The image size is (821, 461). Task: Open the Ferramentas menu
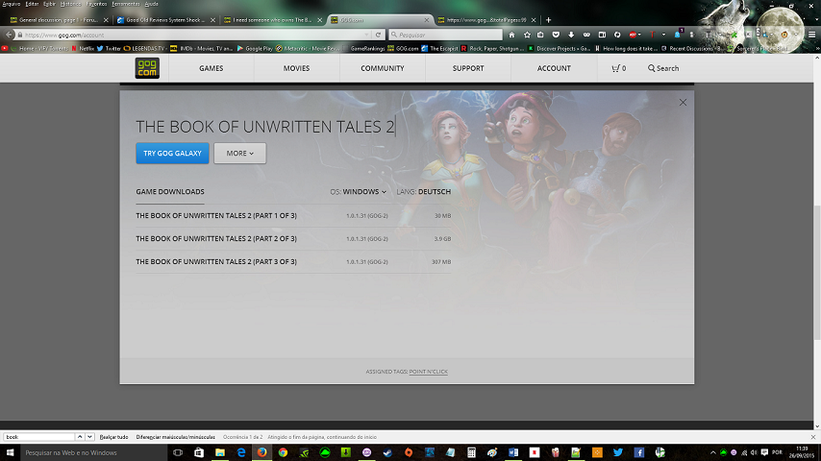tap(126, 4)
